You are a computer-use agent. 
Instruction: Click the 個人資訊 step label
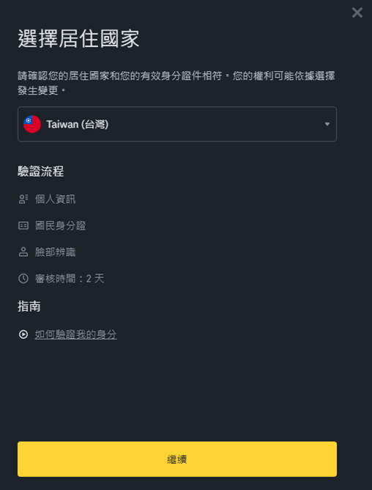coord(55,199)
